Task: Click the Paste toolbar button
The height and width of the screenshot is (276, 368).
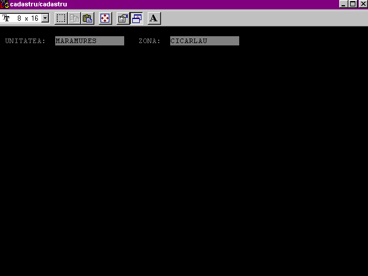Action: tap(87, 18)
